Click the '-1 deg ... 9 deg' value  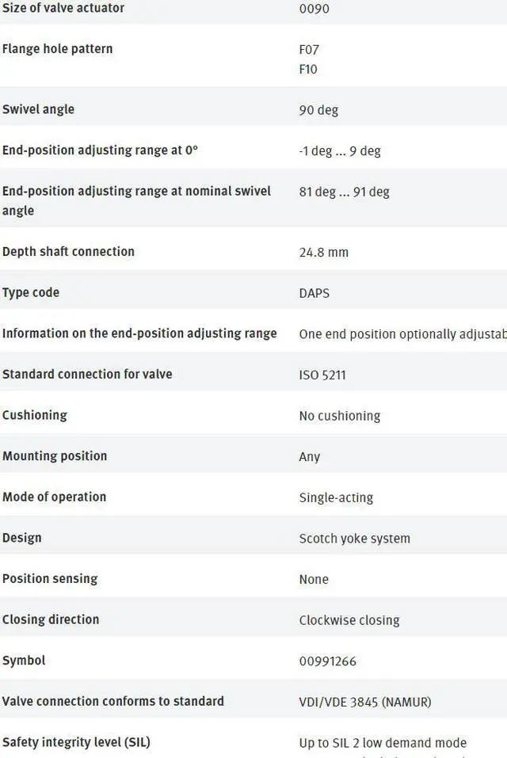(x=340, y=150)
